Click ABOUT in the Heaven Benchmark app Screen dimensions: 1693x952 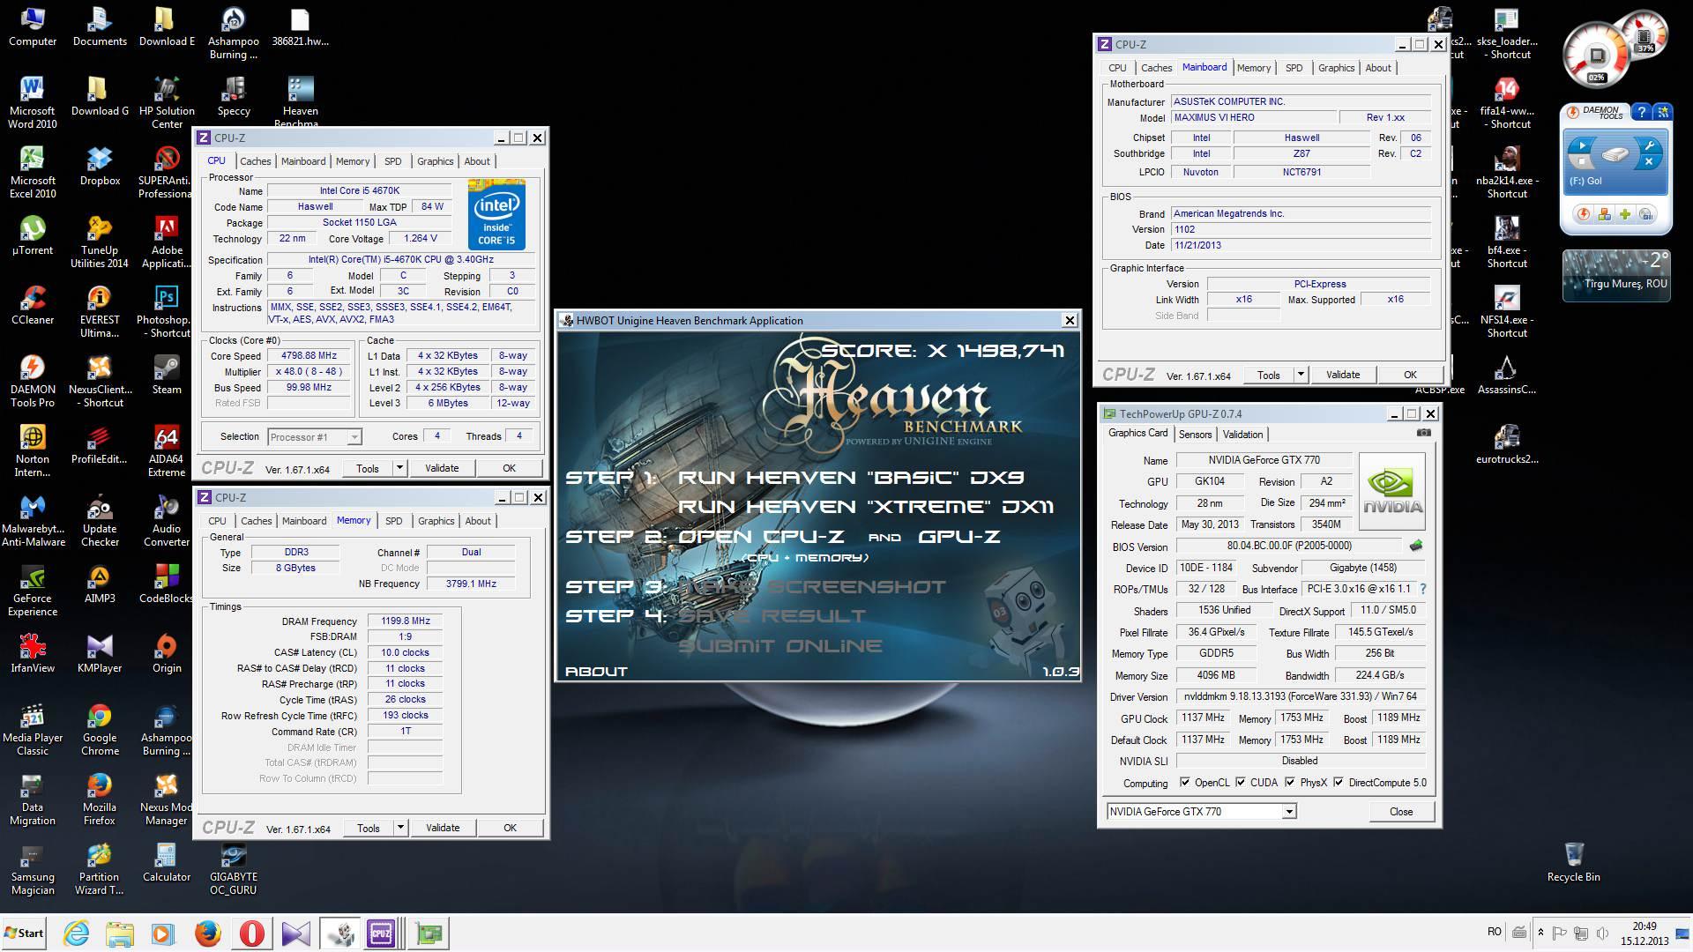pos(596,671)
